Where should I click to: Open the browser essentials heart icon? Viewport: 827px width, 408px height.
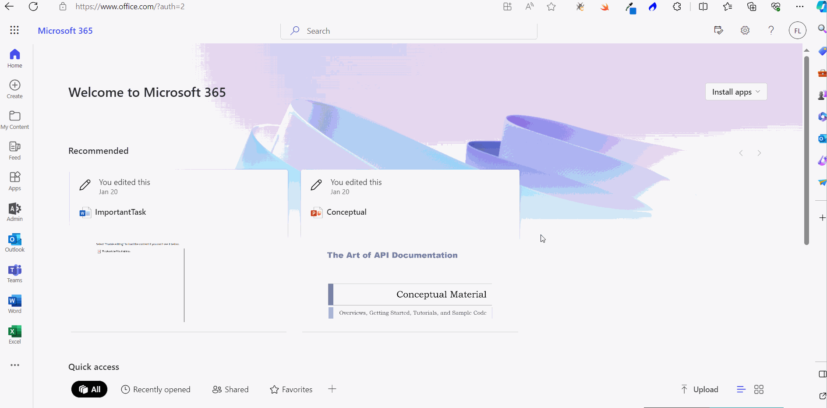point(776,7)
